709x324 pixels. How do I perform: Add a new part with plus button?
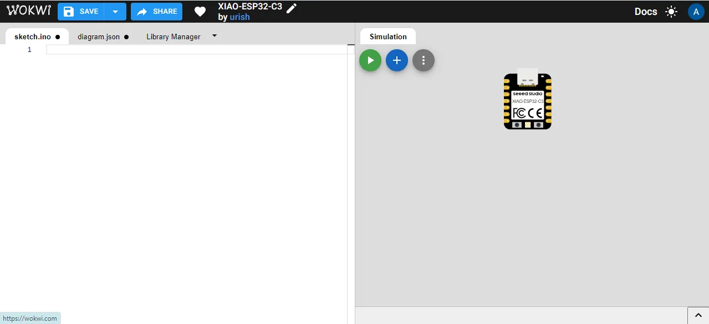397,60
